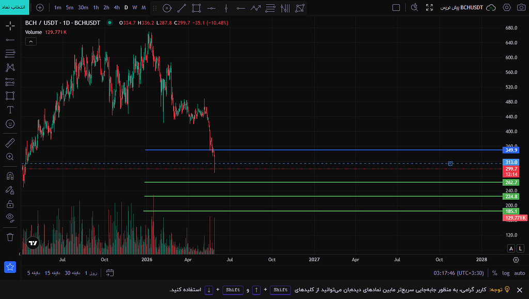Select the zoom in tool
529x299 pixels.
tap(10, 157)
